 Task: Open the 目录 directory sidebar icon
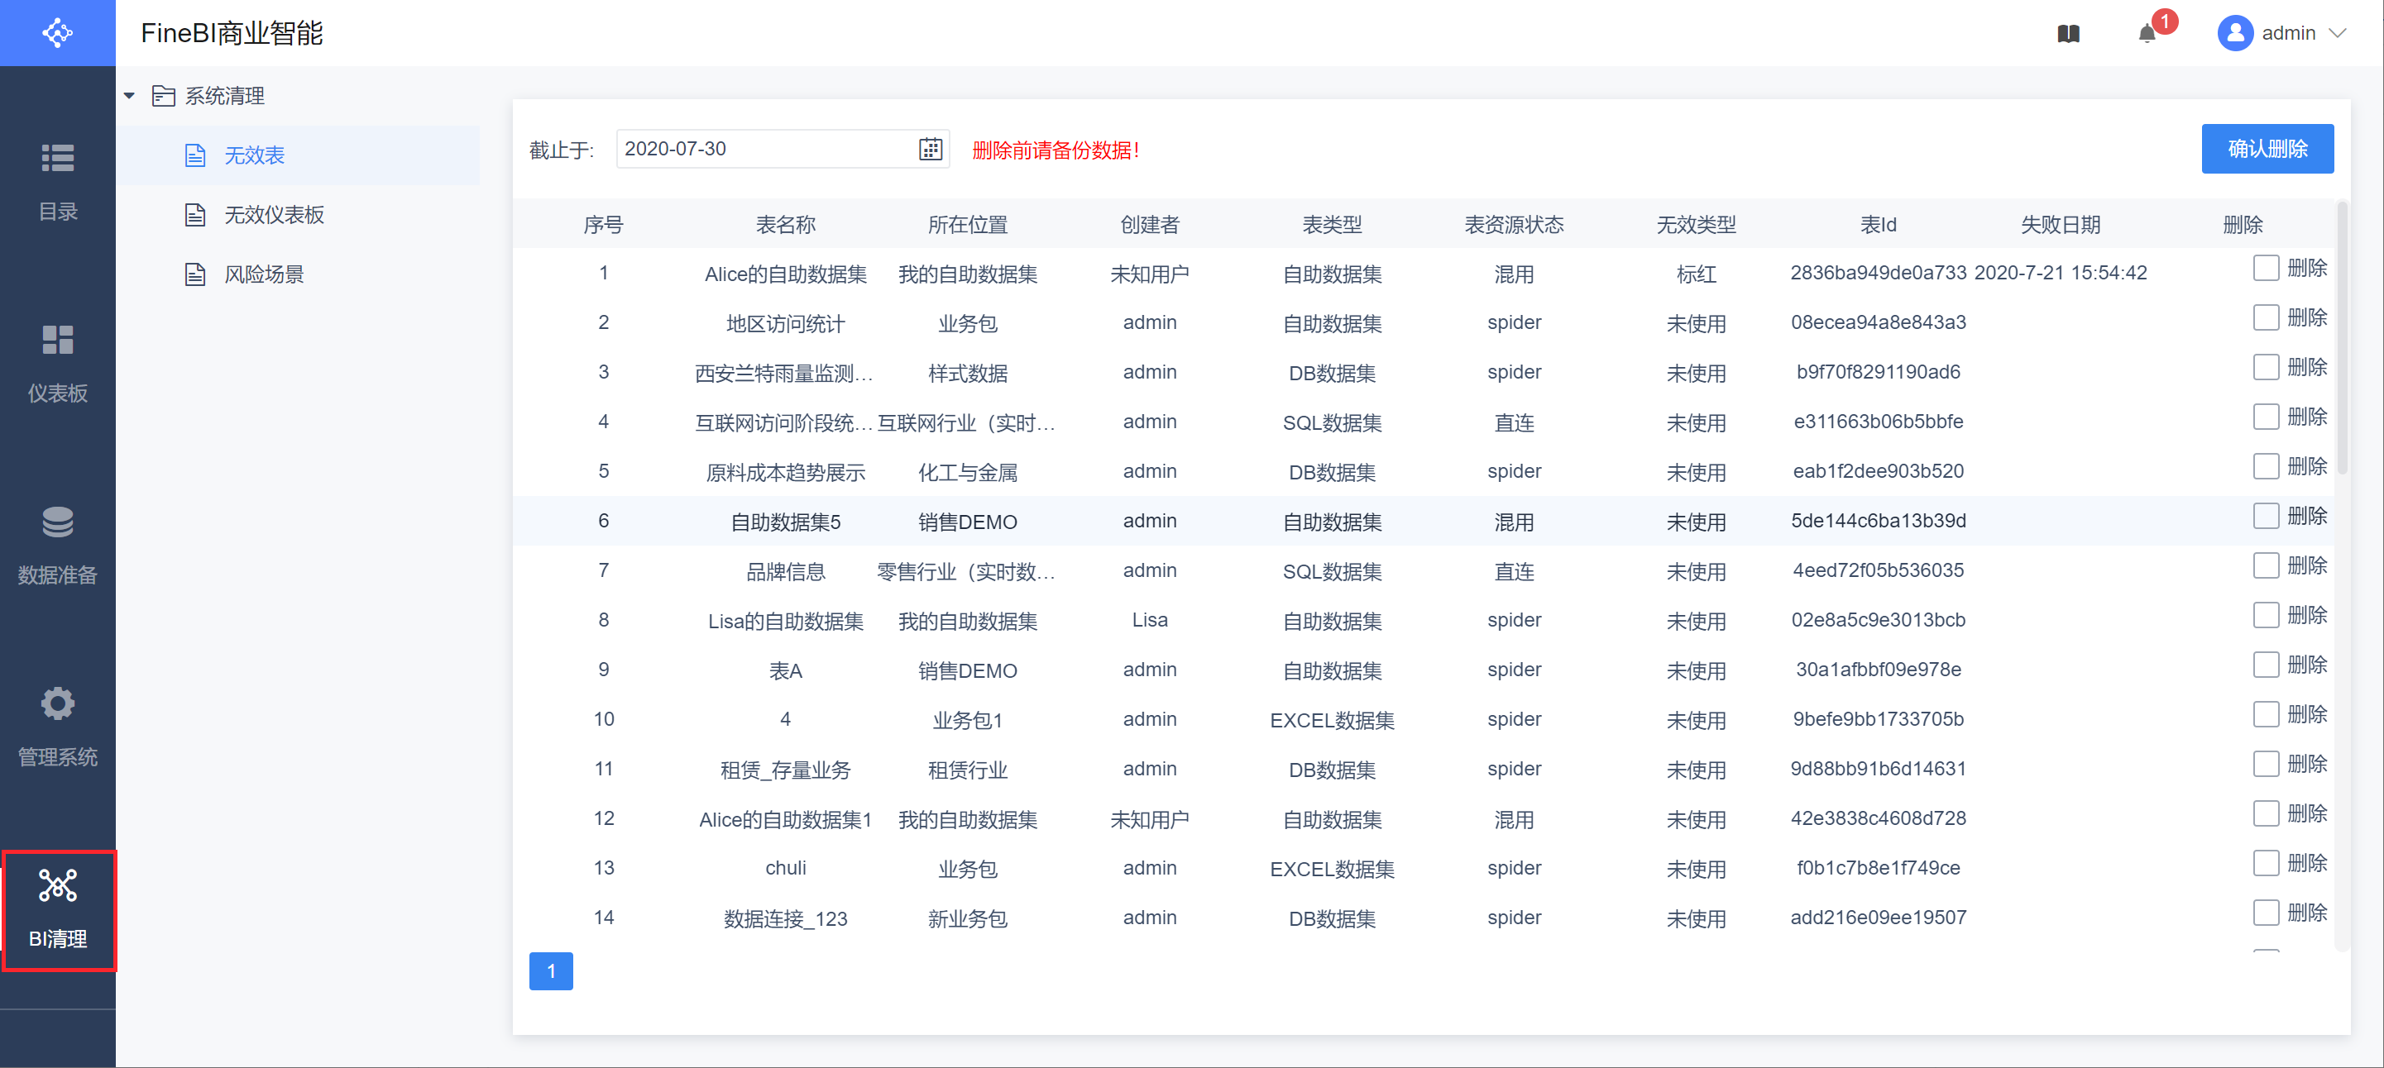pyautogui.click(x=57, y=158)
